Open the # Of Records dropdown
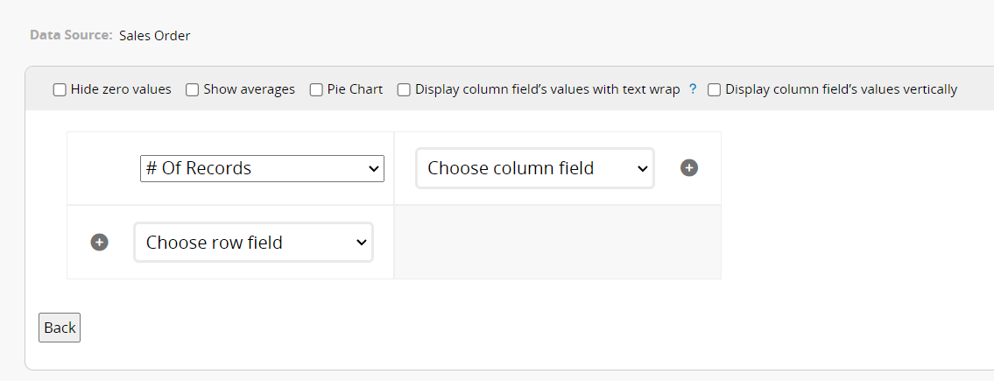 click(x=262, y=168)
